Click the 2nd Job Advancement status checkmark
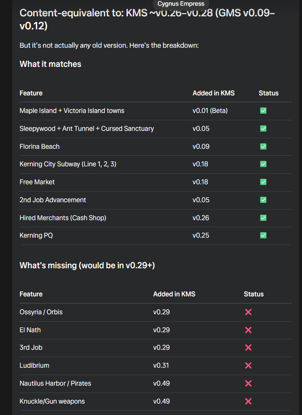 click(263, 200)
